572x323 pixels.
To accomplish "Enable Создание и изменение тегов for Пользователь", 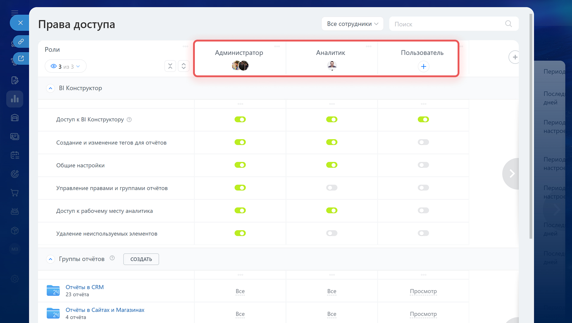I will coord(423,142).
